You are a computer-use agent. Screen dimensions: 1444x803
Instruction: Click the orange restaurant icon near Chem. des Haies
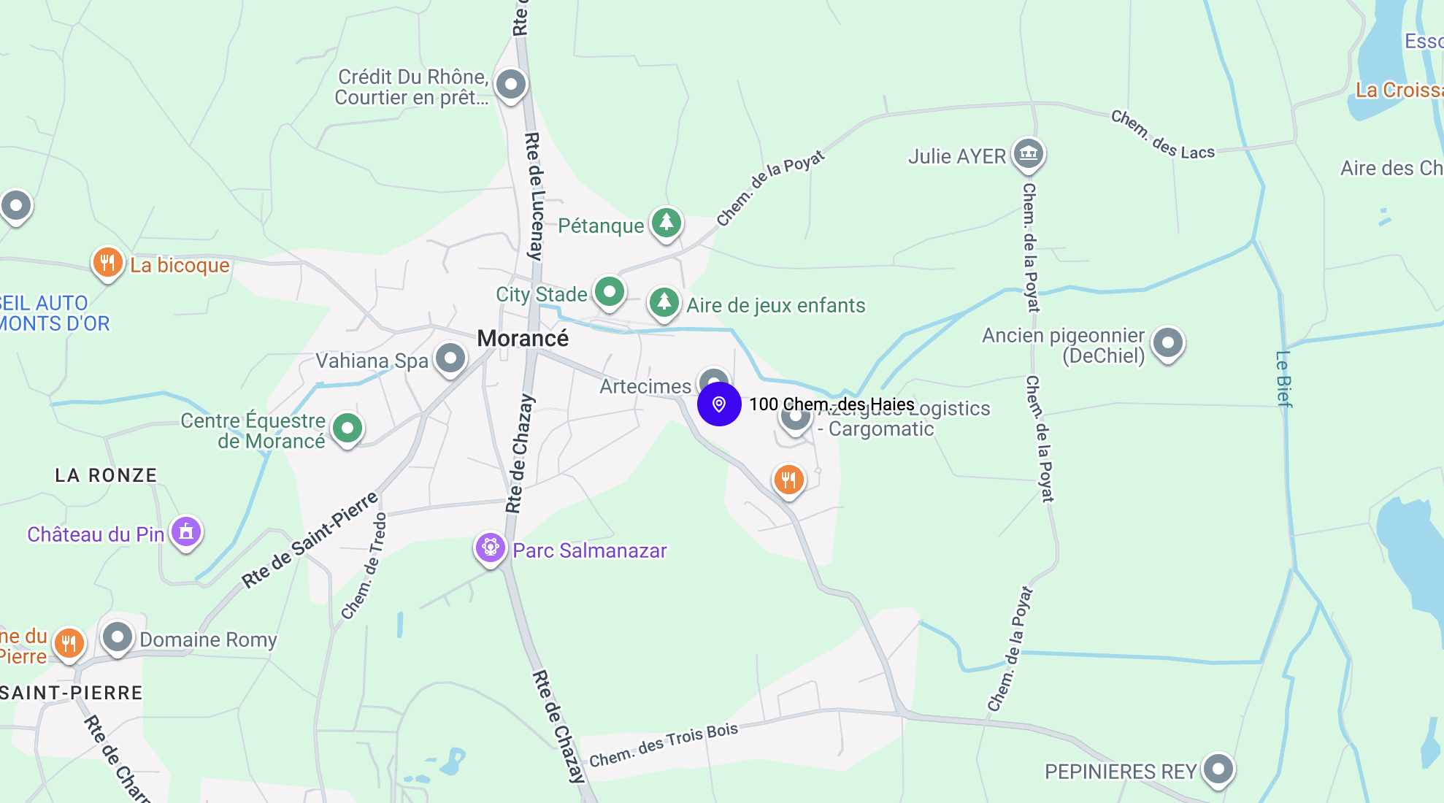point(789,480)
